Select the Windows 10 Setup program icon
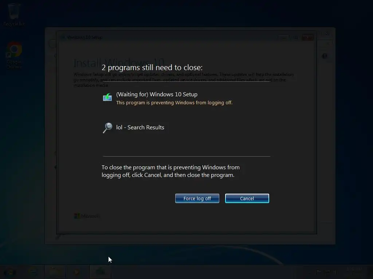 [107, 97]
